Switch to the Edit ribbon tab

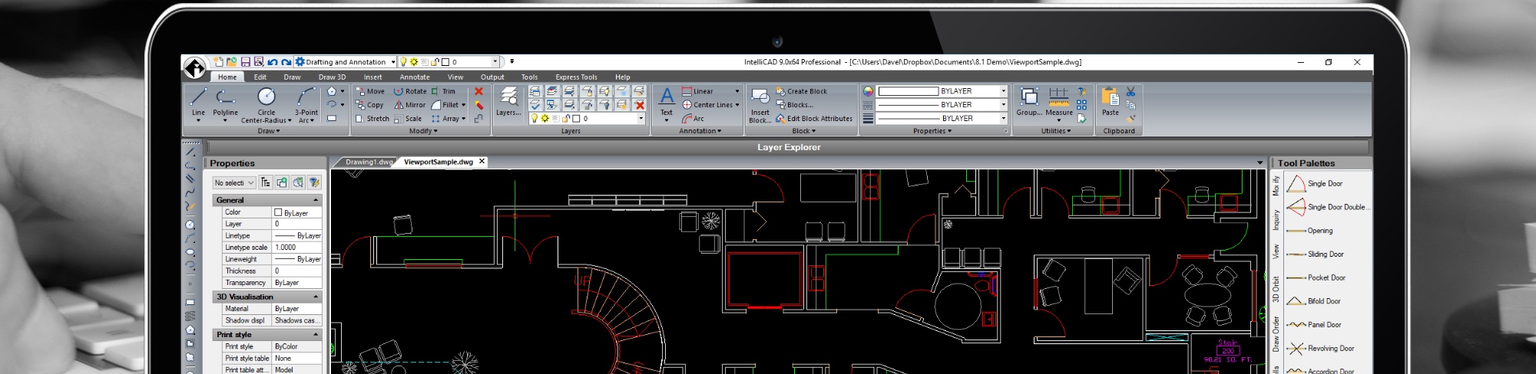[260, 77]
